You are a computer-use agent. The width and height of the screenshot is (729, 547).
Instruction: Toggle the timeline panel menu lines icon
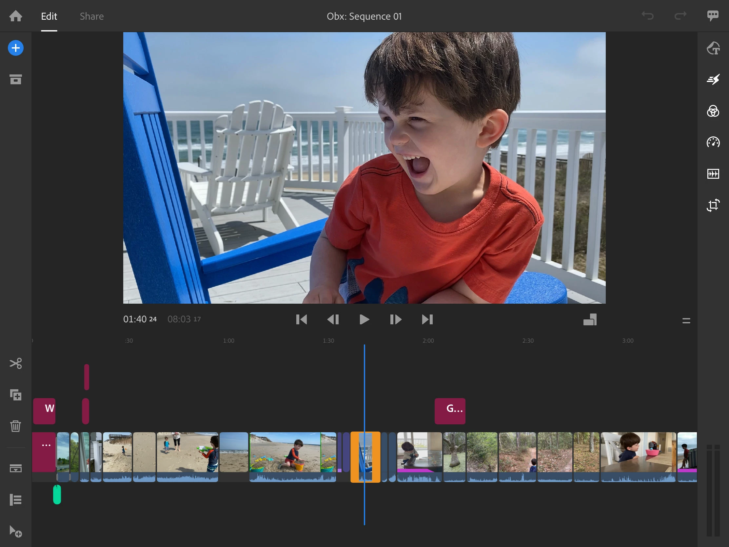pyautogui.click(x=686, y=320)
